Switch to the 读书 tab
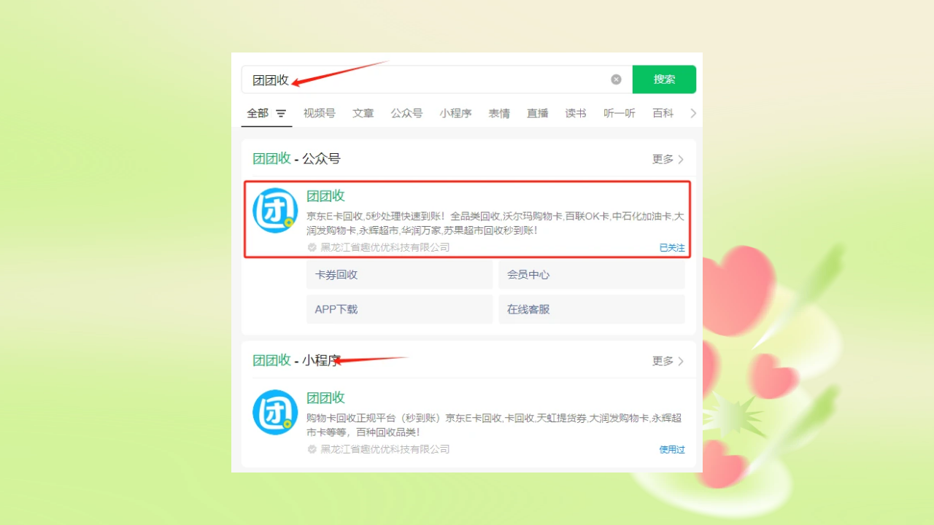The image size is (934, 525). pos(576,113)
